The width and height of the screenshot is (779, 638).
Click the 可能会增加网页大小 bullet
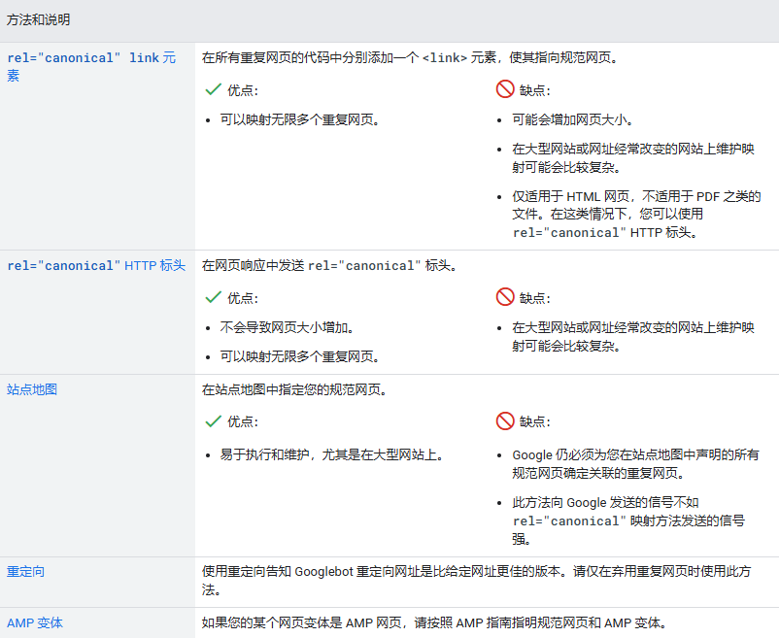(573, 120)
